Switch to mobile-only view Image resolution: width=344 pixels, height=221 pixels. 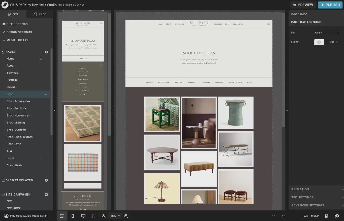72,216
